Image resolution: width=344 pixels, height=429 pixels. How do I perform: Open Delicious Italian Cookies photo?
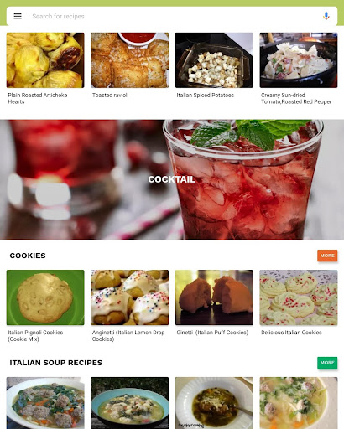(299, 297)
